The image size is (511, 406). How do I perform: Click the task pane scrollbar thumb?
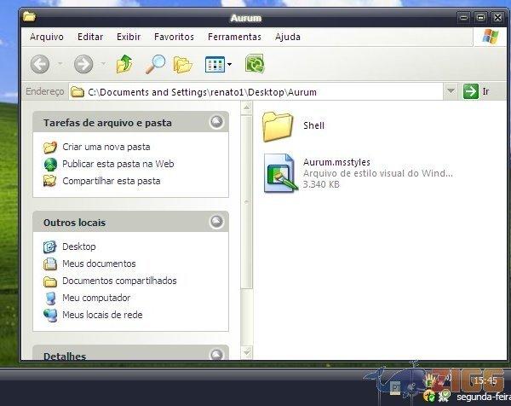coord(247,201)
